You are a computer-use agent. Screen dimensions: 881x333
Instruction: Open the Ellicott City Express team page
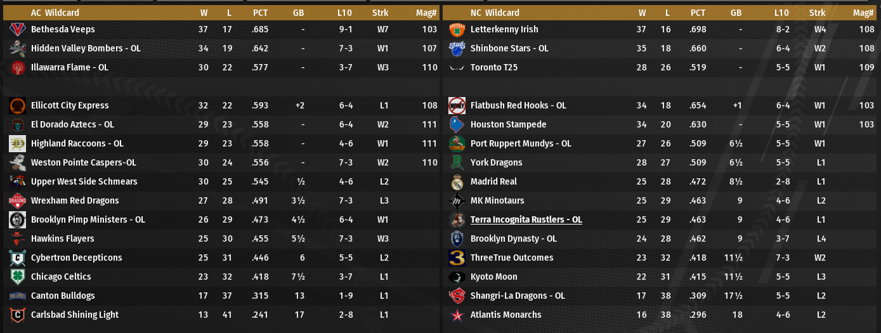(x=70, y=105)
